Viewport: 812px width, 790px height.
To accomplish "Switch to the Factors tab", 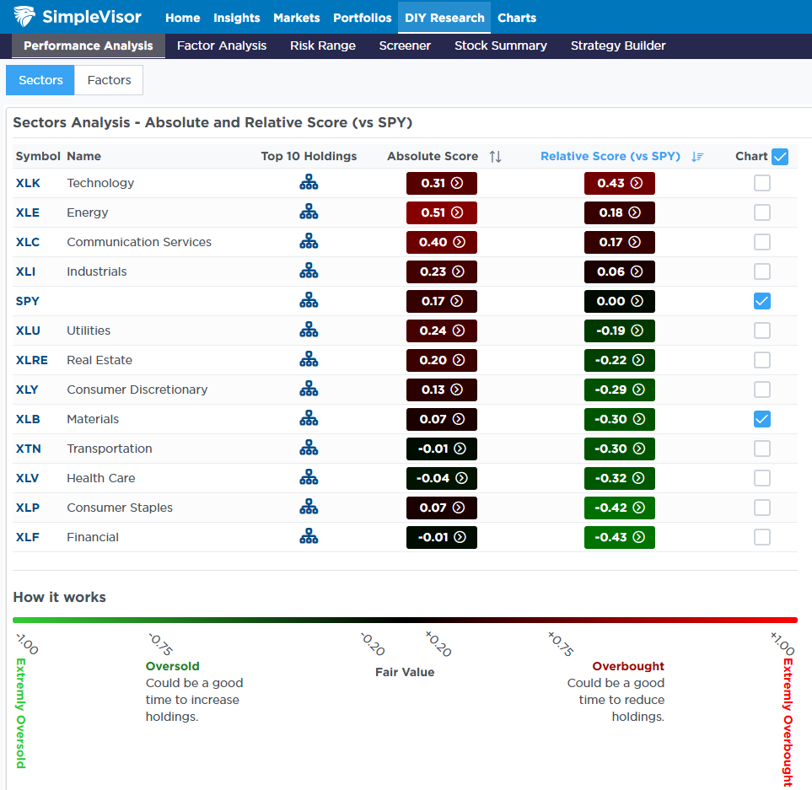I will tap(109, 80).
